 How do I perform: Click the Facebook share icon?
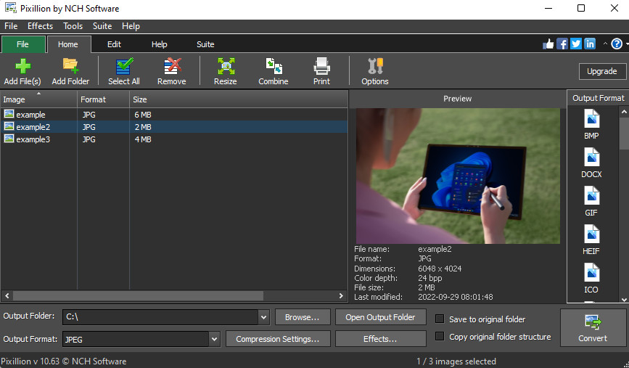pos(562,44)
